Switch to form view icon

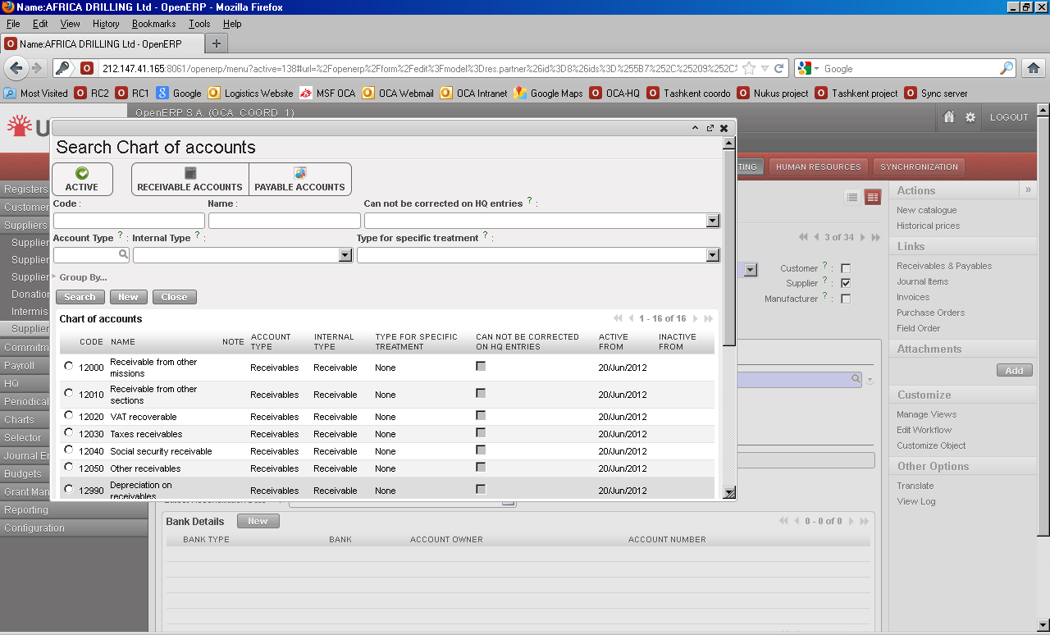pos(873,197)
